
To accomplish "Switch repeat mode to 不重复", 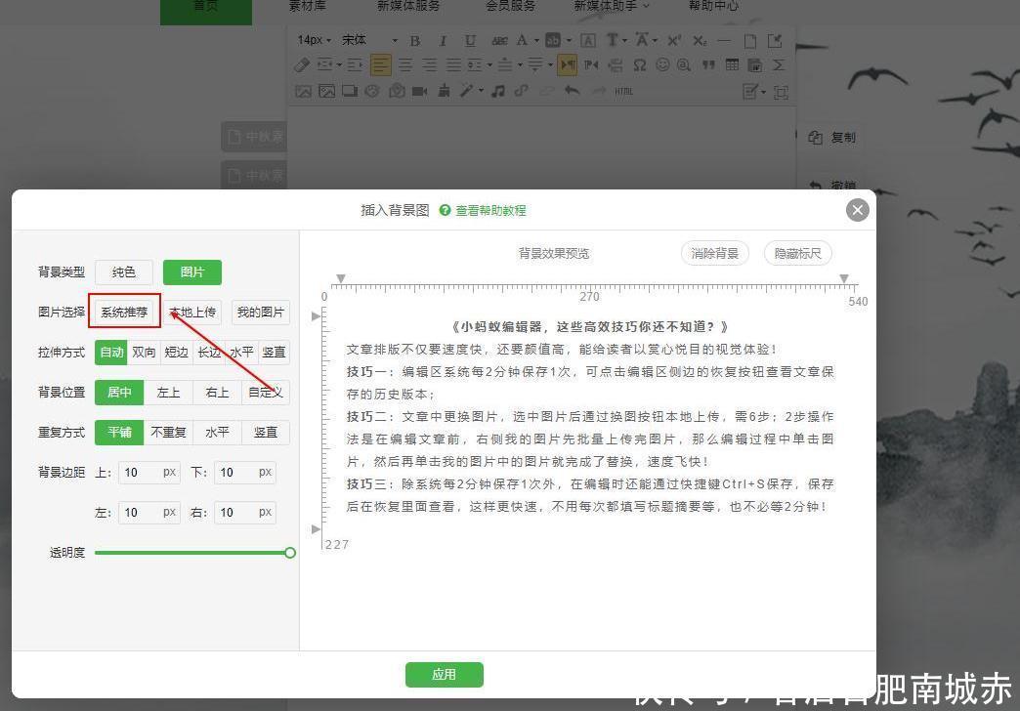I will tap(168, 433).
